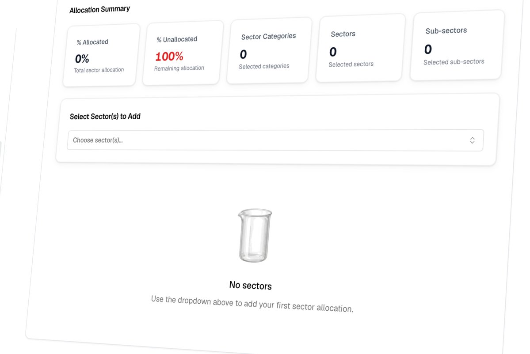Click the Selected sub-sectors caption
The height and width of the screenshot is (354, 530).
454,62
